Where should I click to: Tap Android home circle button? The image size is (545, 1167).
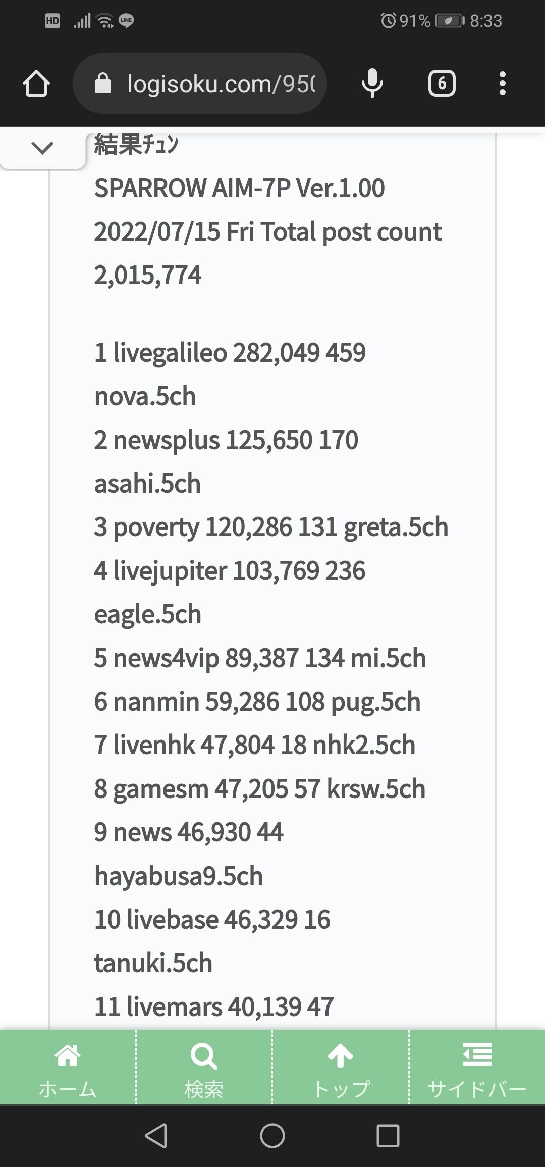[272, 1136]
